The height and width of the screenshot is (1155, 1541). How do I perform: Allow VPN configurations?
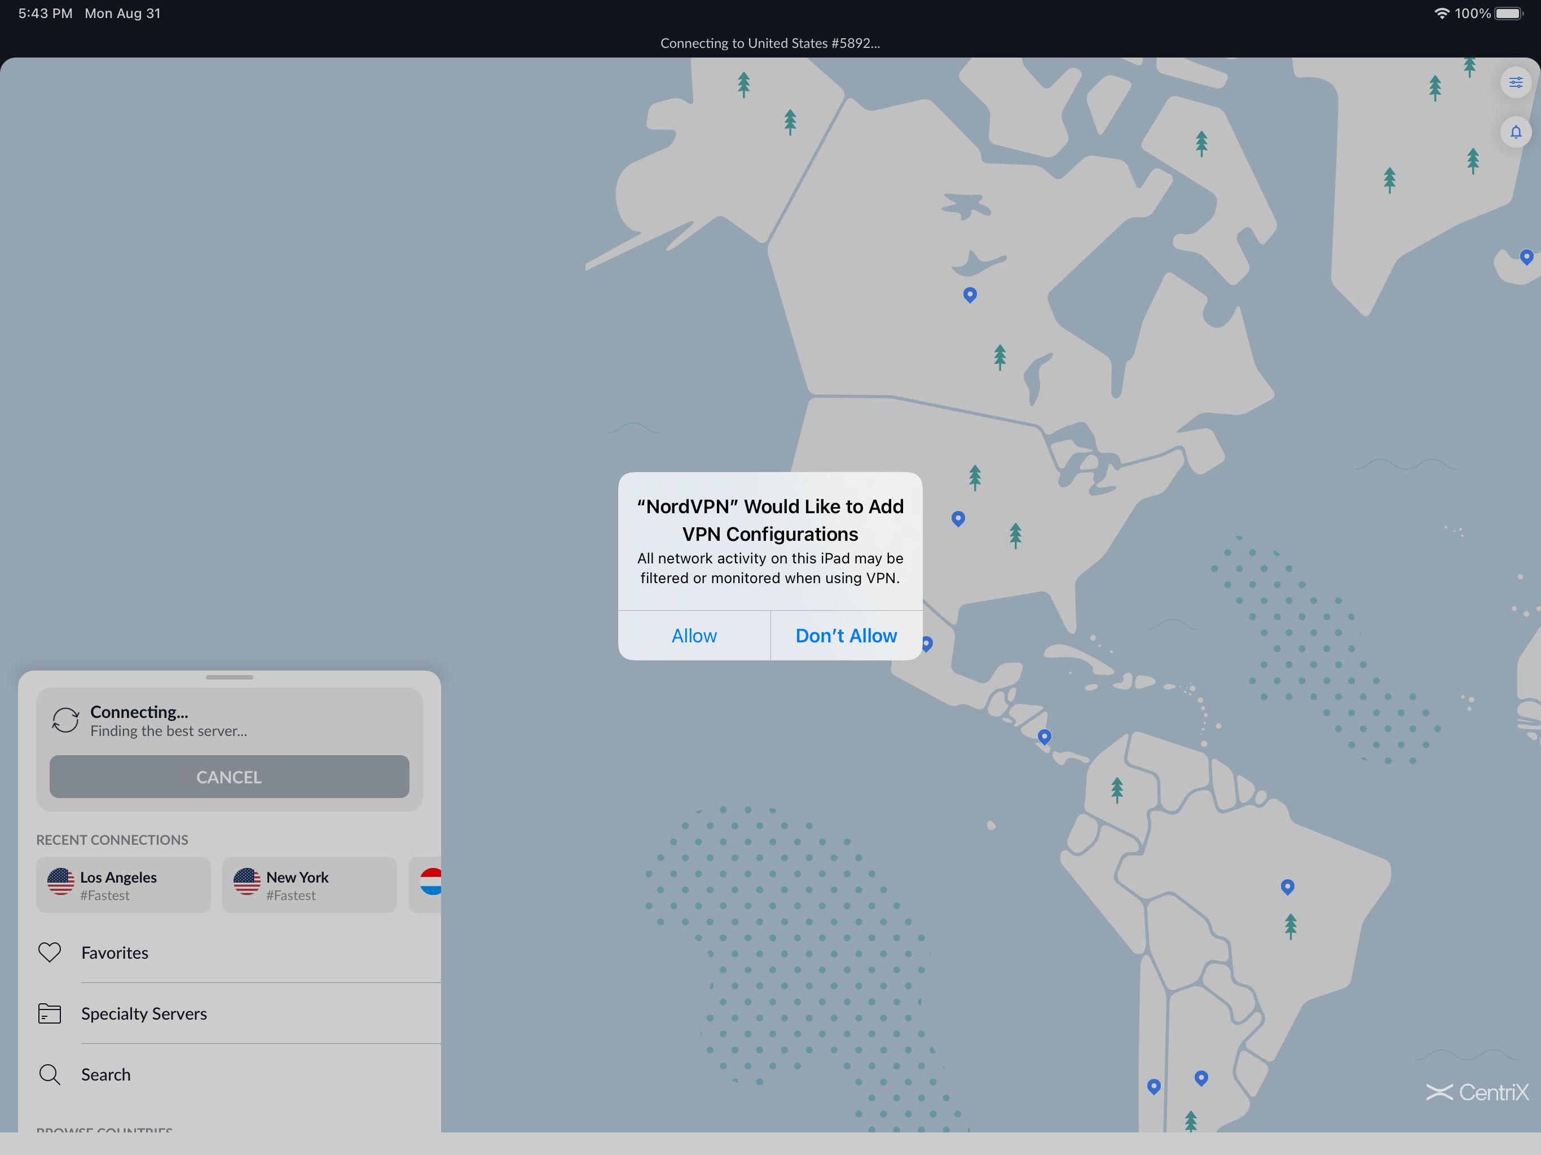tap(694, 636)
